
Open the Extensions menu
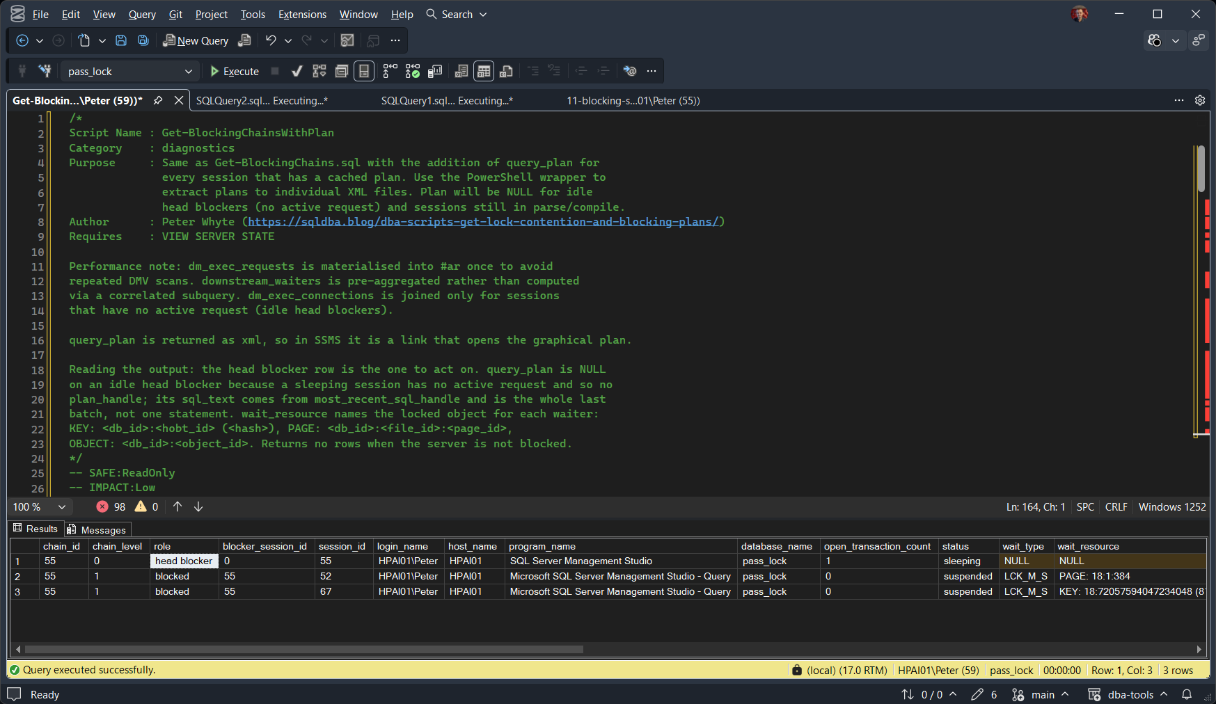click(302, 14)
